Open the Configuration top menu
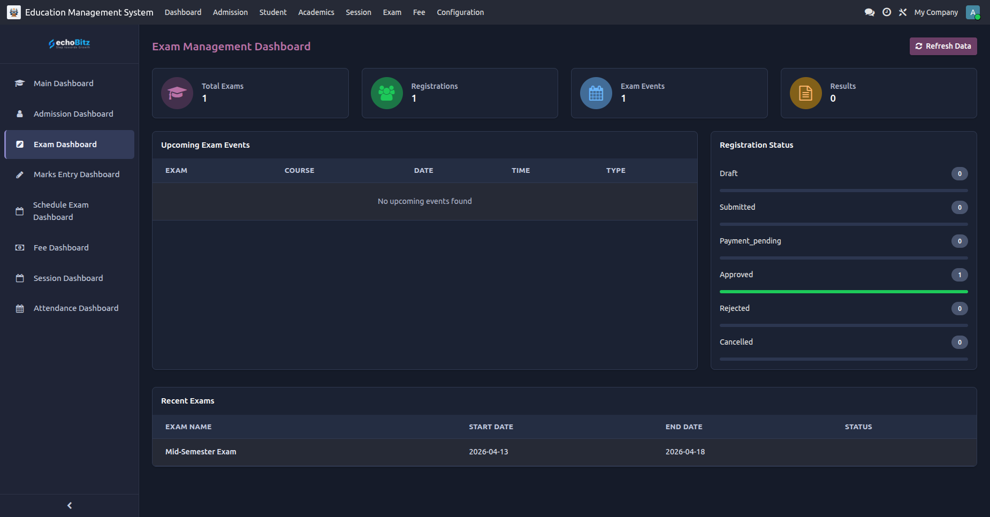 click(460, 12)
